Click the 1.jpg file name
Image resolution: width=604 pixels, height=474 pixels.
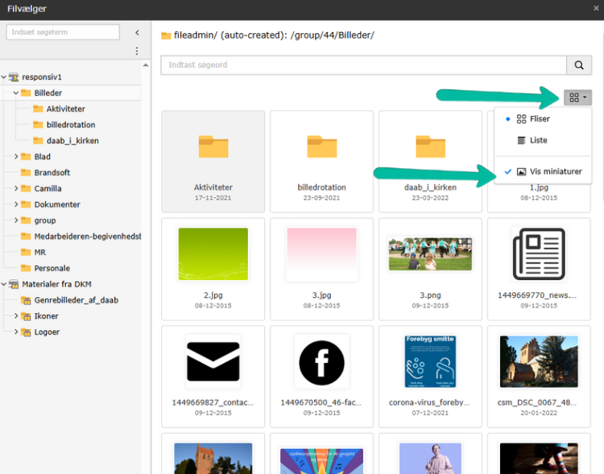click(x=539, y=188)
